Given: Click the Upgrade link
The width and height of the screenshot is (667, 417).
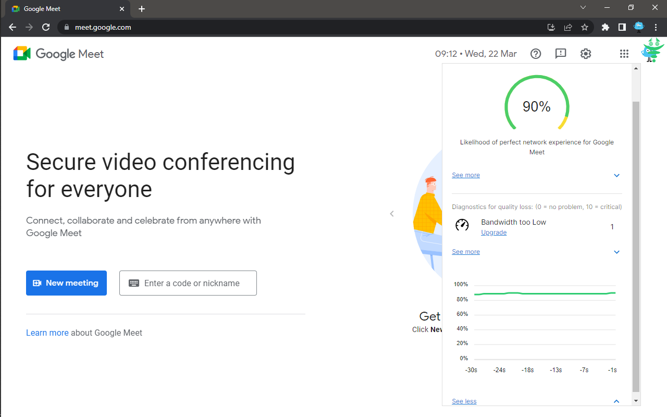Looking at the screenshot, I should pyautogui.click(x=493, y=232).
